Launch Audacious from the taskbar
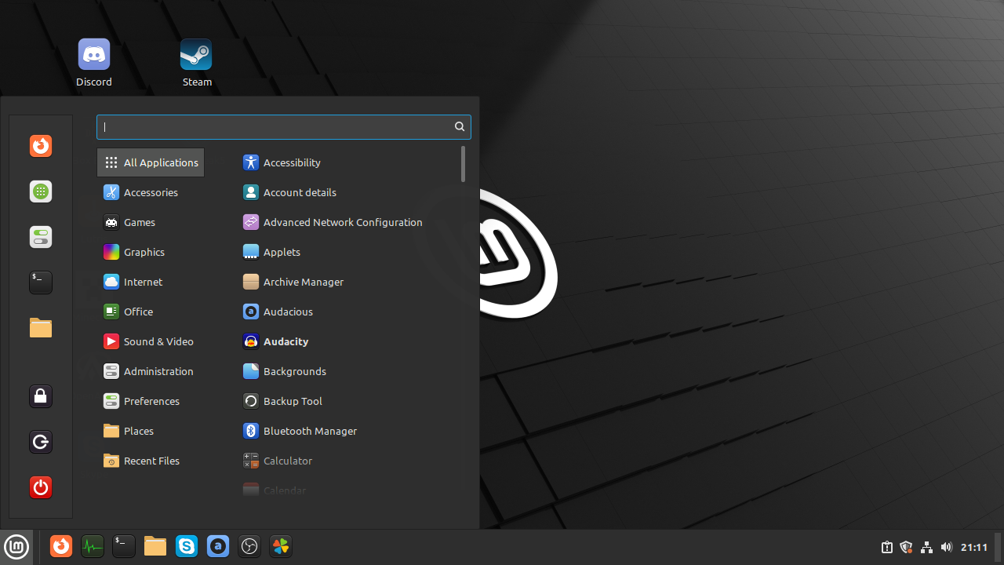This screenshot has height=565, width=1004. point(218,546)
